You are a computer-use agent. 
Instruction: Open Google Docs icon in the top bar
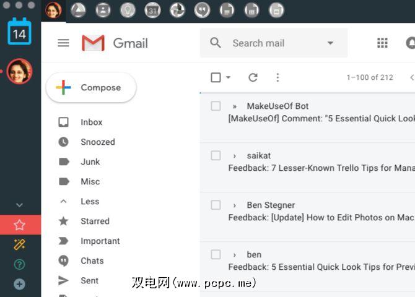point(227,11)
